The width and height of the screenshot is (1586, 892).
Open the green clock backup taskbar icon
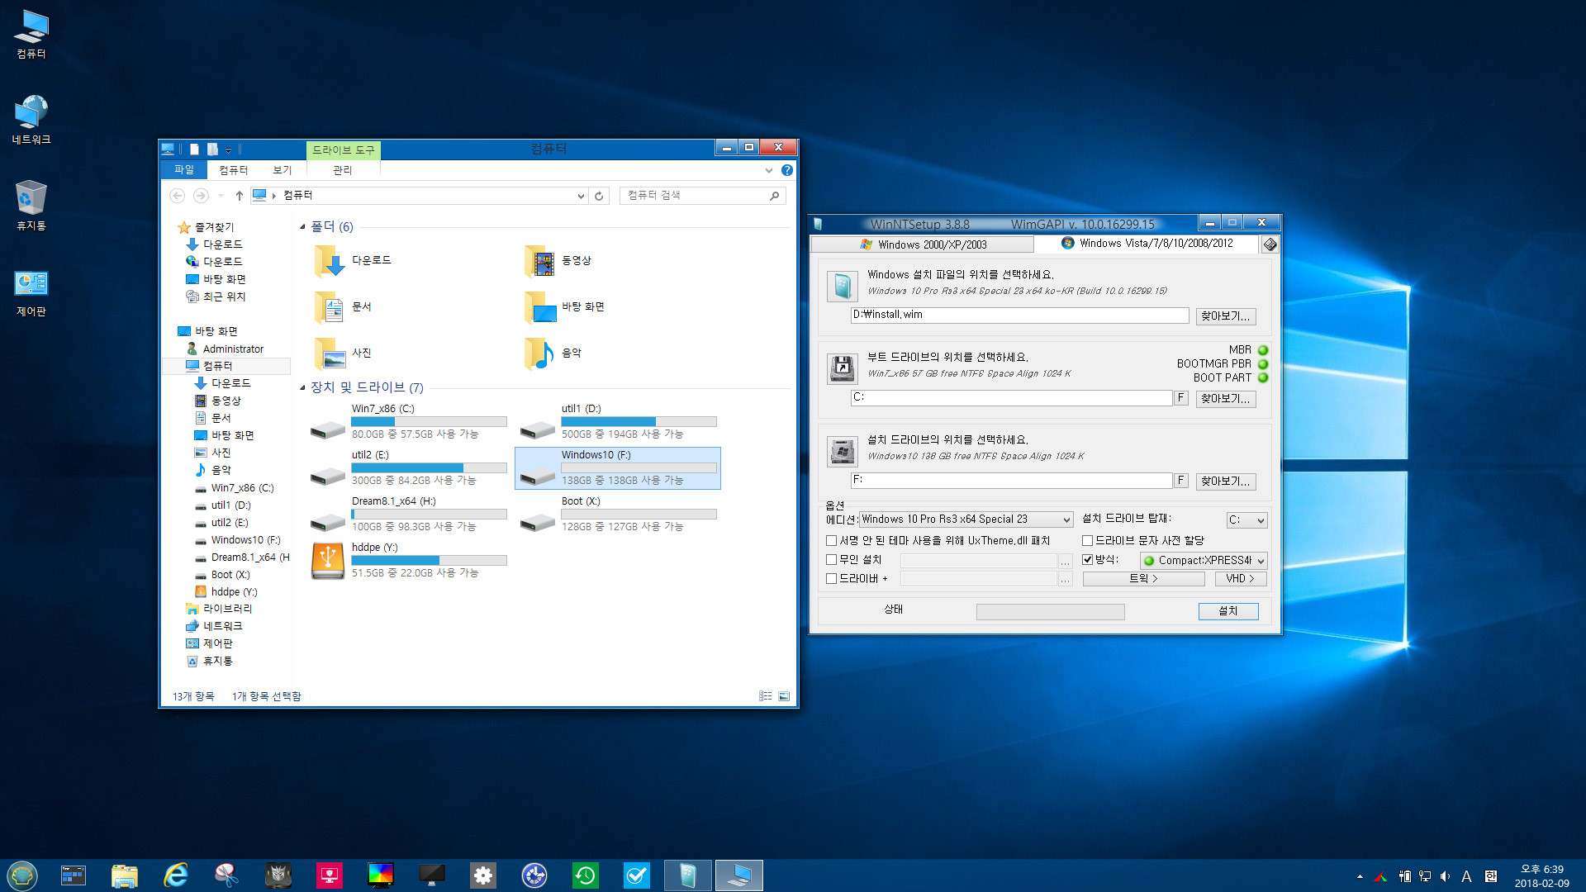coord(586,875)
